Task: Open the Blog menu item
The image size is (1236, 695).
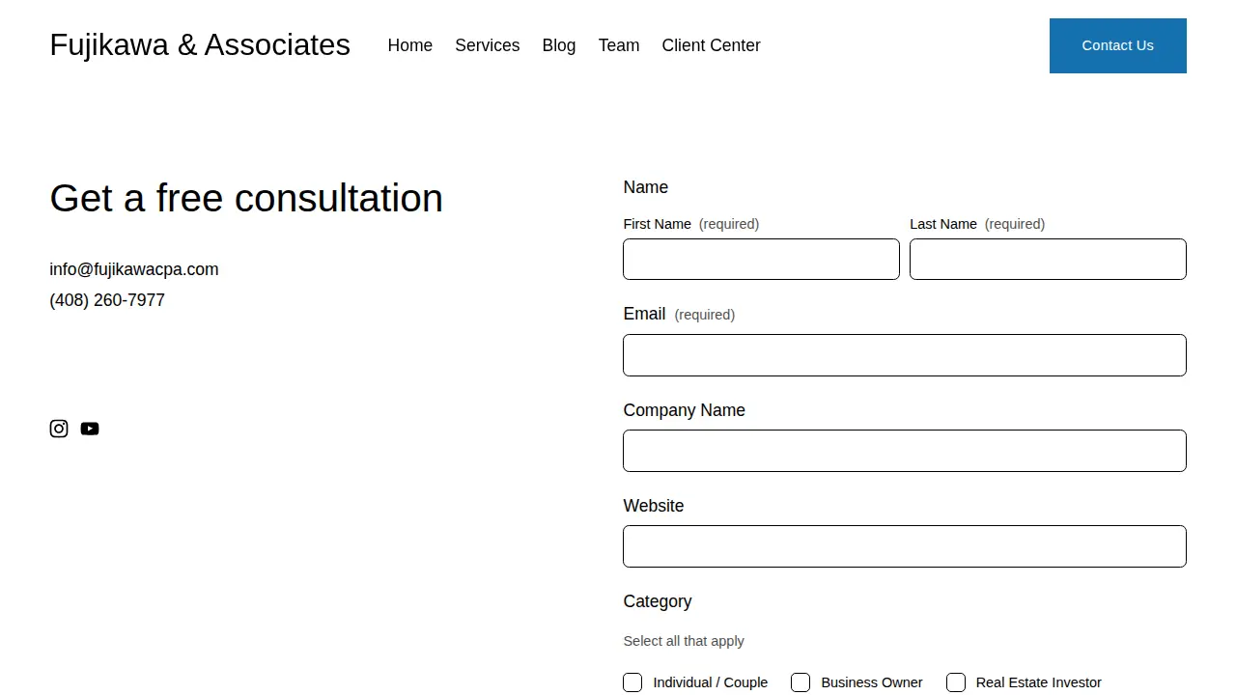Action: 559,45
